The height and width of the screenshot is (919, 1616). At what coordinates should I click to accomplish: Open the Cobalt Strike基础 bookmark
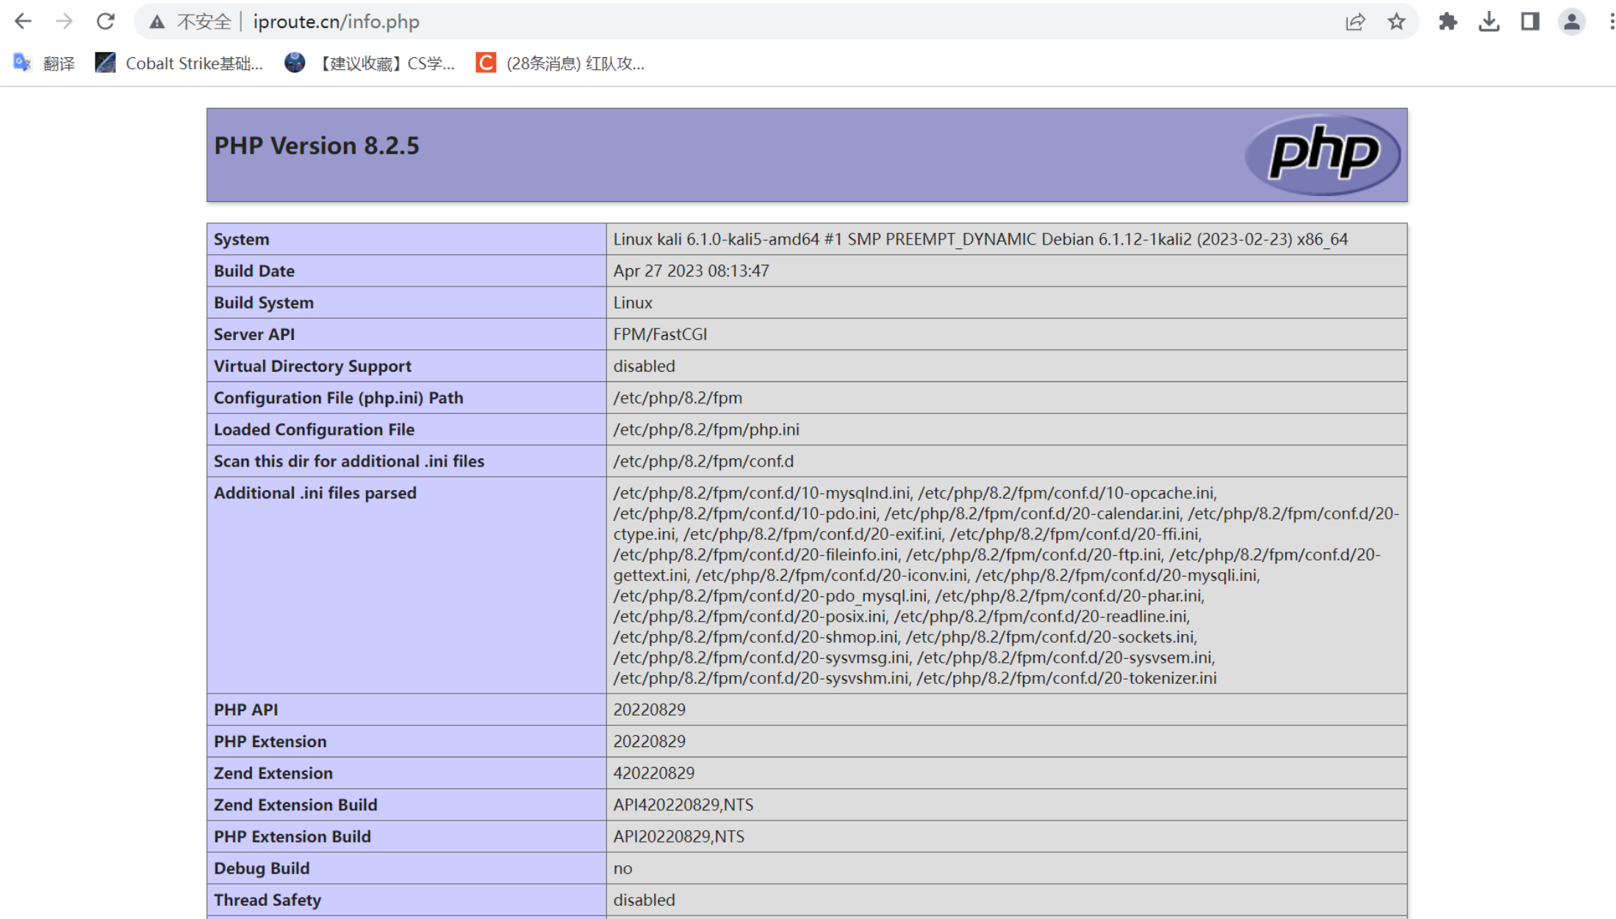pyautogui.click(x=179, y=63)
